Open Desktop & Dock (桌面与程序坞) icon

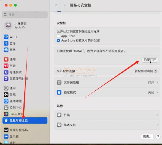click(6, 130)
